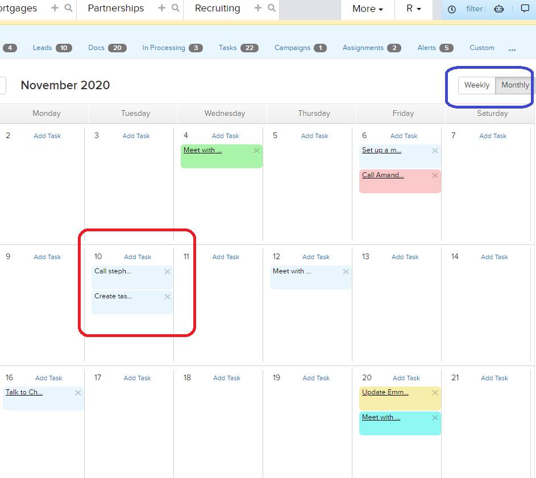This screenshot has width=536, height=478.
Task: Add Task on Saturday the 7th
Action: click(x=493, y=136)
